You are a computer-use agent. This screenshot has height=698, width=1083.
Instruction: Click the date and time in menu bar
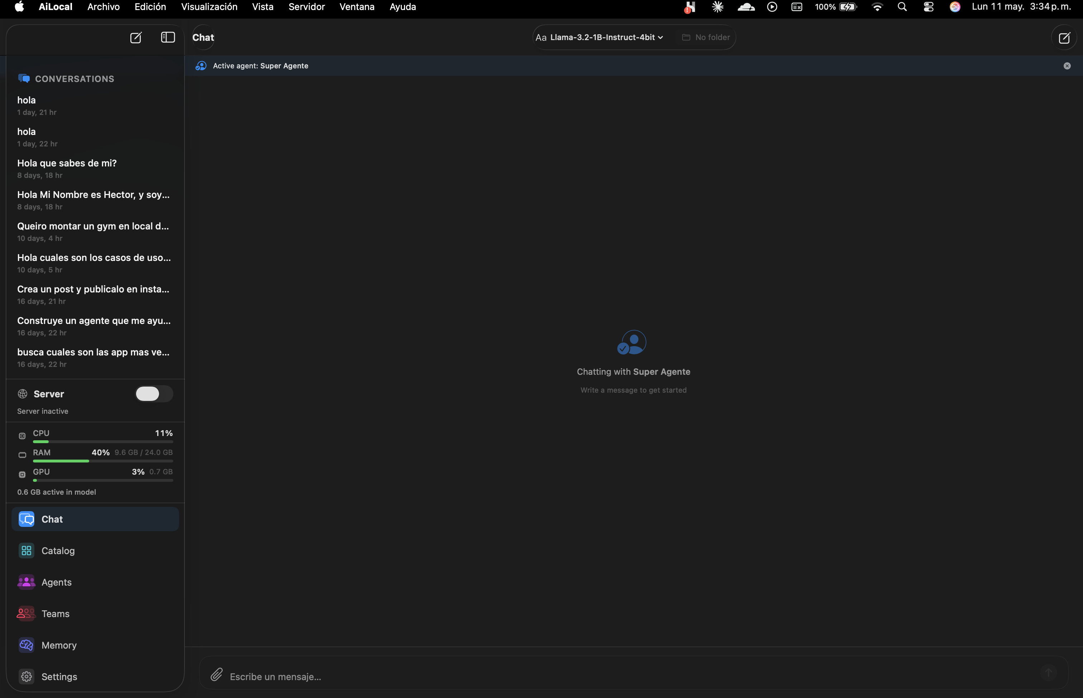pyautogui.click(x=1021, y=7)
